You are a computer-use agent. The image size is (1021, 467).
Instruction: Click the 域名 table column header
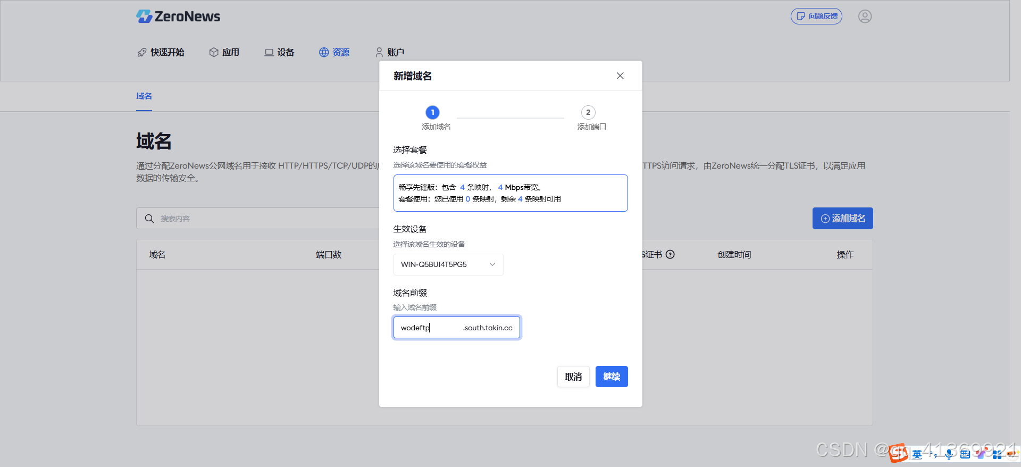(x=157, y=255)
